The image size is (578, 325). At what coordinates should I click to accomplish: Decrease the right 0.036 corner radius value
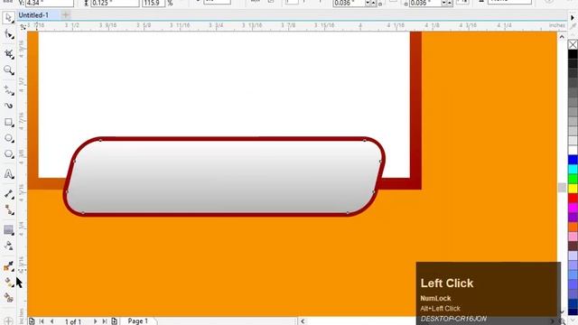coord(444,4)
